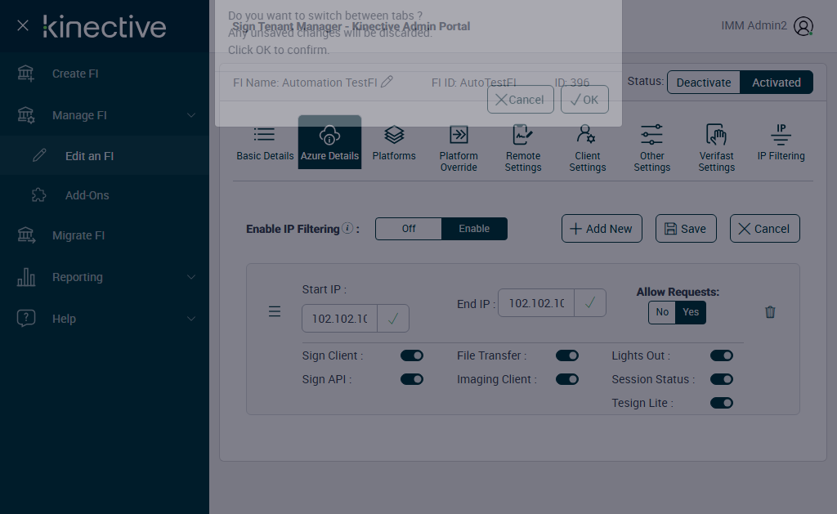
Task: Expand the Reporting chevron
Action: (x=191, y=277)
